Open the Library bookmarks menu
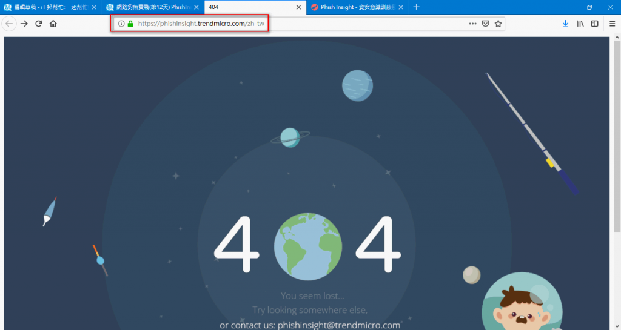Viewport: 621px width, 330px height. pos(580,24)
